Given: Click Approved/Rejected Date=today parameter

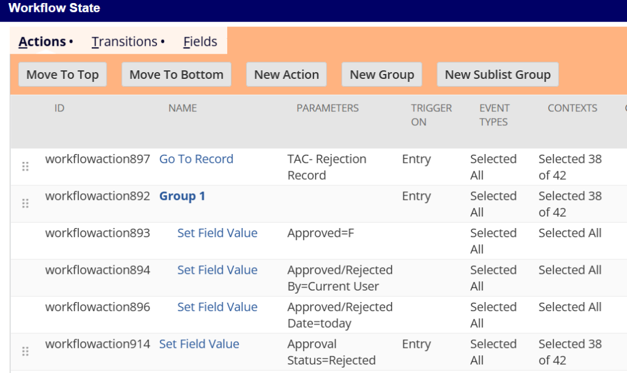Looking at the screenshot, I should (340, 315).
